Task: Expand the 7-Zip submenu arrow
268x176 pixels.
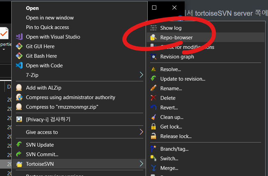Action: 141,75
